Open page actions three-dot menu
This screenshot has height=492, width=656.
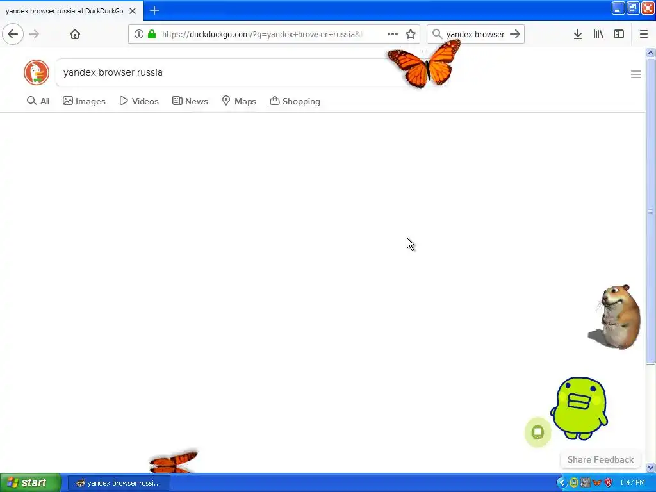tap(393, 35)
